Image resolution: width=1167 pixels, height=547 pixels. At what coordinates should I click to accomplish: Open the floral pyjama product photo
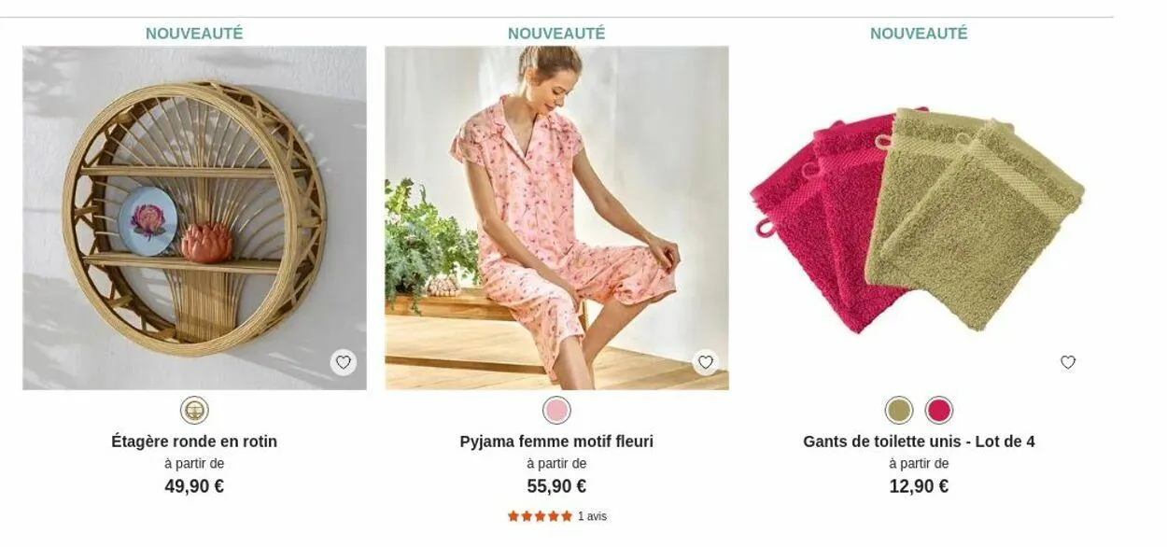[556, 217]
